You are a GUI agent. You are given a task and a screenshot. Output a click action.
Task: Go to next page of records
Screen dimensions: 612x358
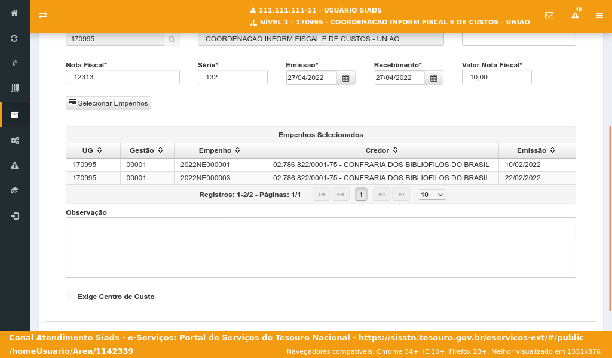(x=382, y=195)
